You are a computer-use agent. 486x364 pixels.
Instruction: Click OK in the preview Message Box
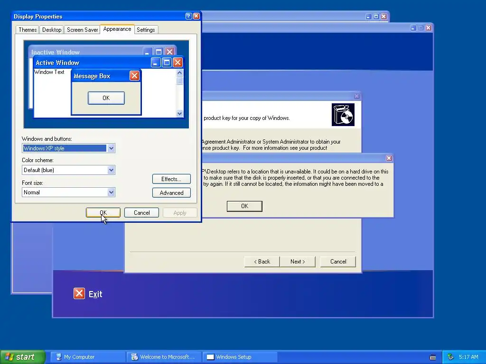point(106,98)
